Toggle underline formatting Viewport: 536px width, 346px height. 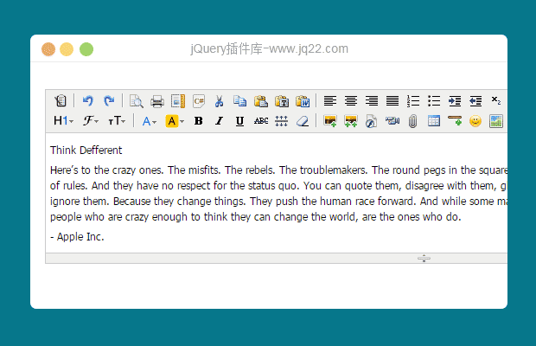pos(239,121)
